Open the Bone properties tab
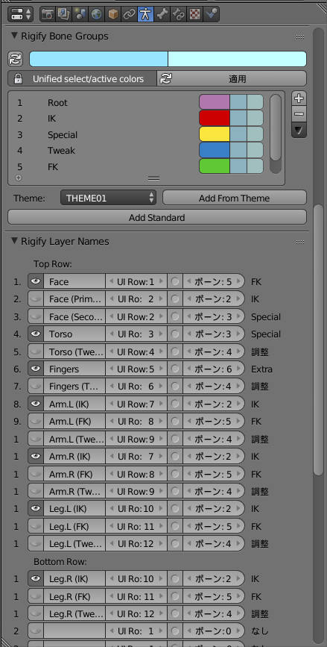Viewport: 327px width, 647px height. tap(162, 14)
